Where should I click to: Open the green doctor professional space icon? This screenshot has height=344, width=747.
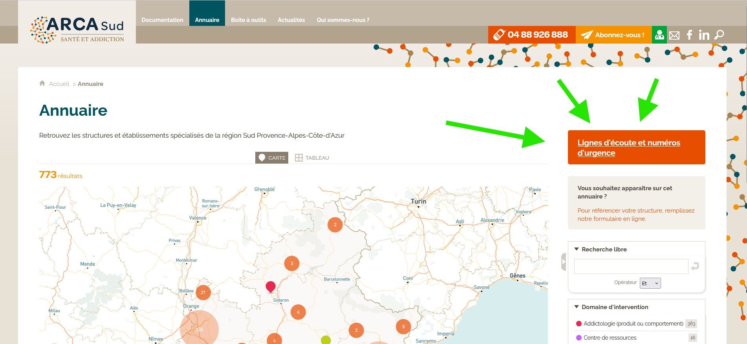pyautogui.click(x=659, y=35)
